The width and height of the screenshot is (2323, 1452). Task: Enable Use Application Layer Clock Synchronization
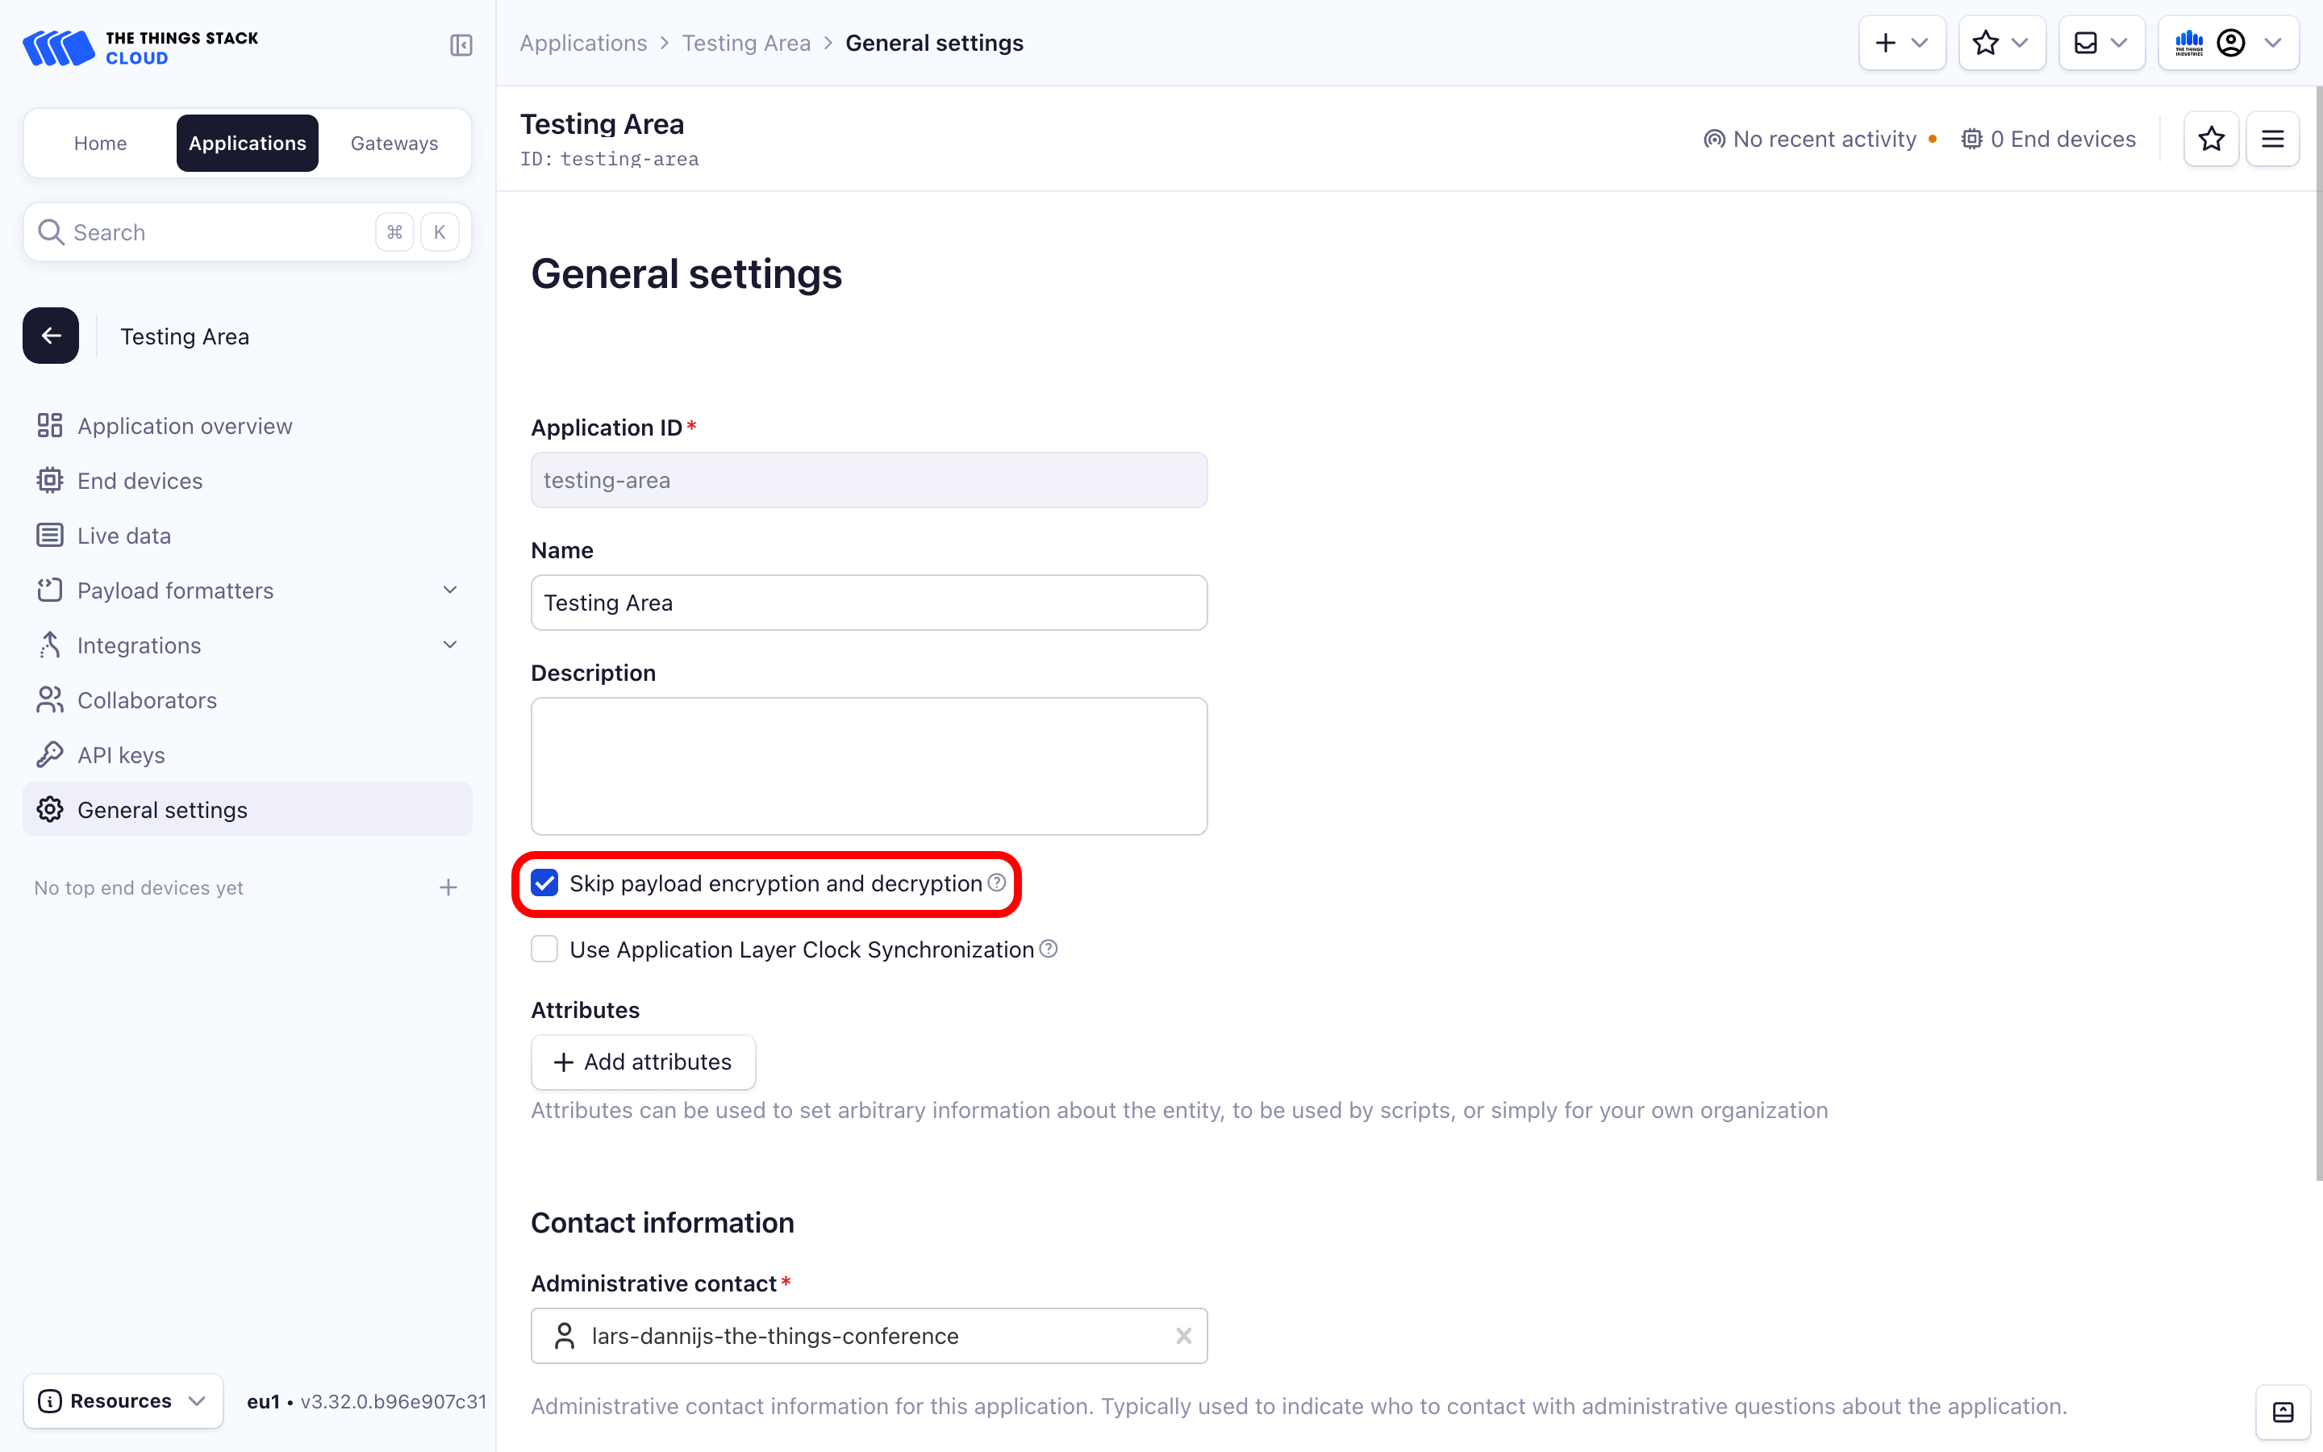pyautogui.click(x=544, y=949)
